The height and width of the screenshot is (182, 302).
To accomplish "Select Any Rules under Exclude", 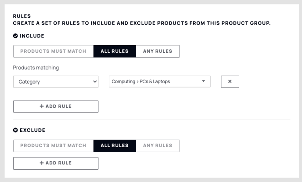I will point(158,146).
